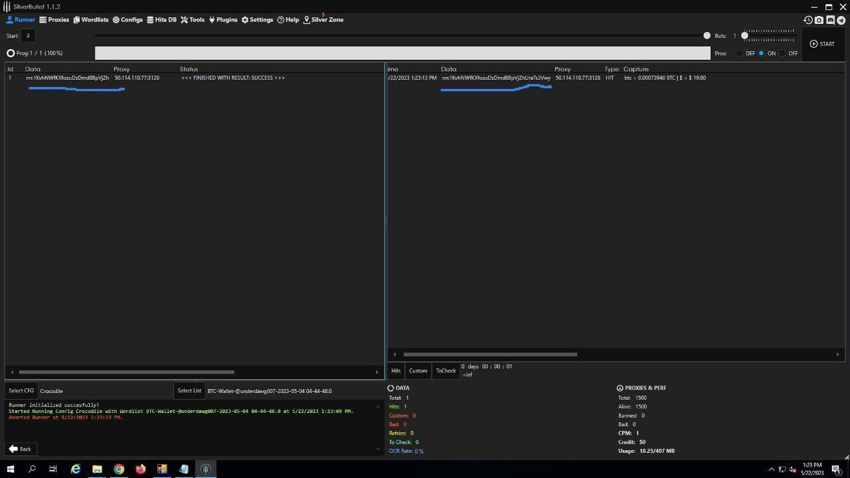Select the Prox DEF radio option
Screen dimensions: 850x478
(x=740, y=53)
